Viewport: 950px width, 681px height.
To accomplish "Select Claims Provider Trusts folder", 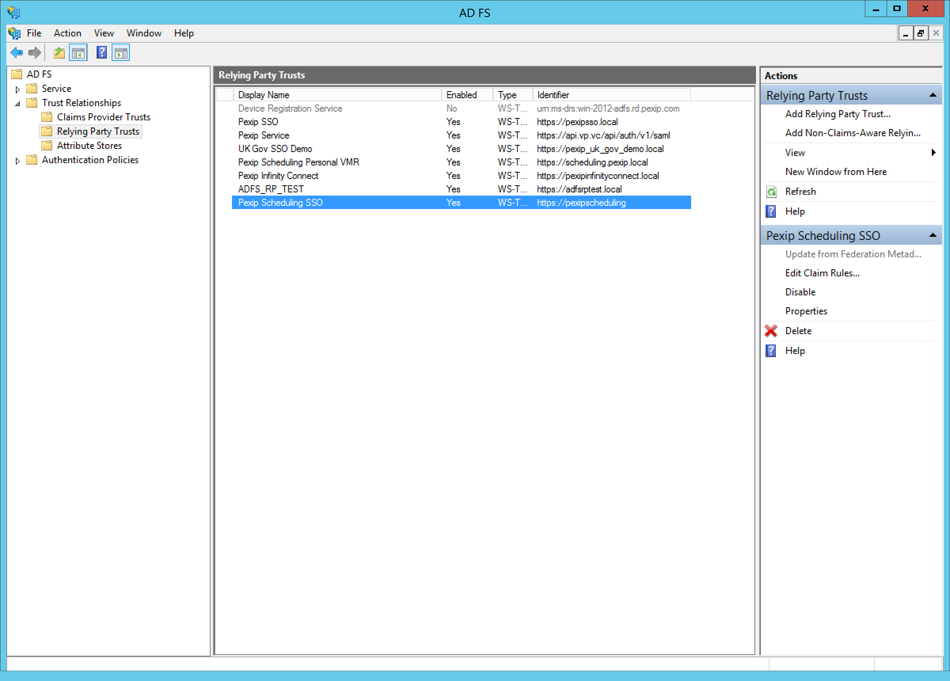I will (103, 117).
